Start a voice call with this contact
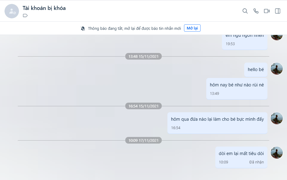 pyautogui.click(x=256, y=11)
